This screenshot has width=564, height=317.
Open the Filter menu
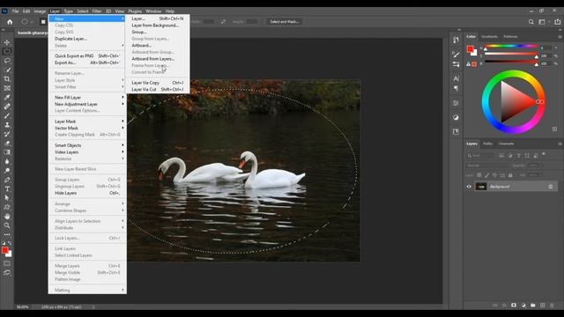97,11
